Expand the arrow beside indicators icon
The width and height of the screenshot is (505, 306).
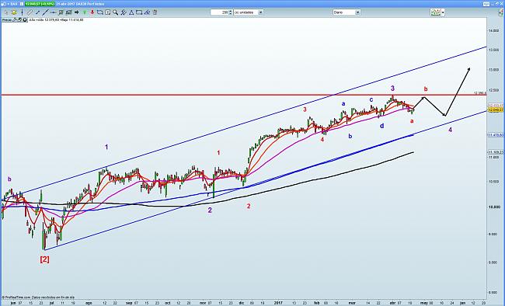point(443,12)
